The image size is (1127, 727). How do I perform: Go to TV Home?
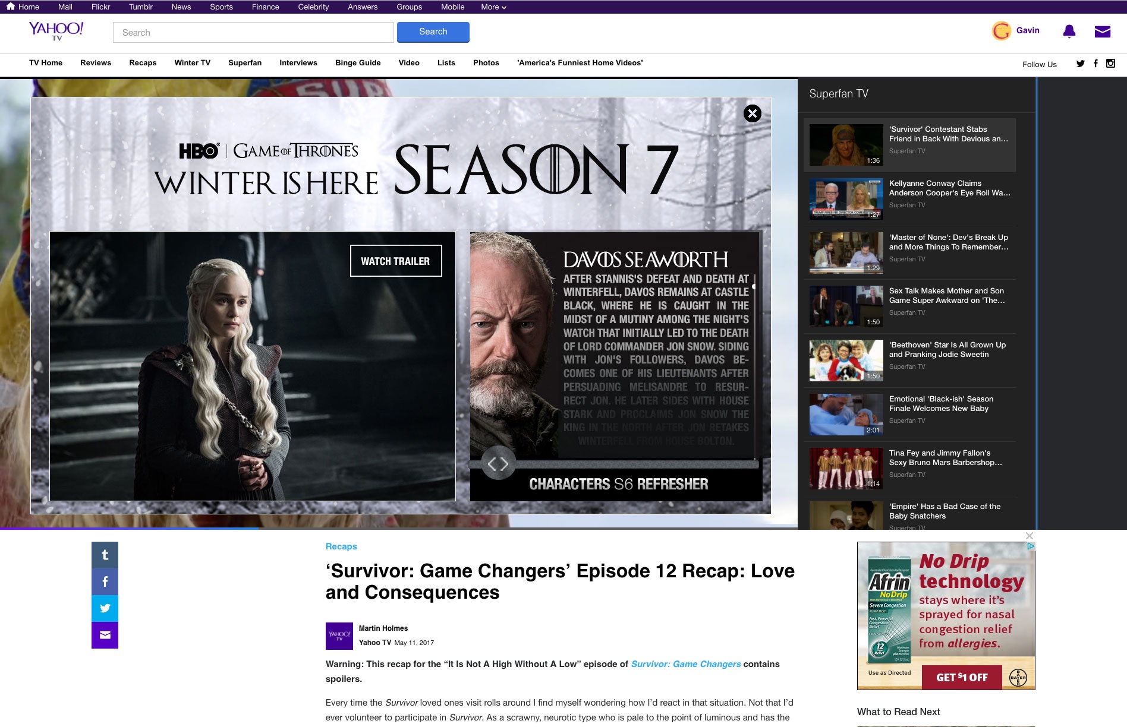46,63
